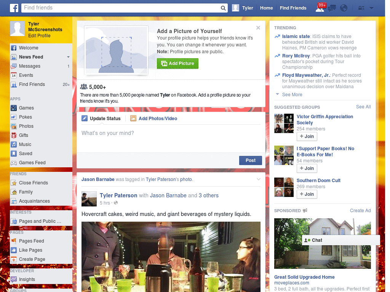The image size is (390, 292).
Task: Click the Pages Feed icon
Action: click(14, 241)
